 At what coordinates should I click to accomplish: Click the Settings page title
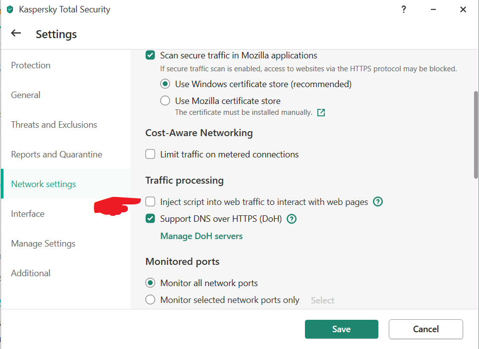(x=56, y=34)
